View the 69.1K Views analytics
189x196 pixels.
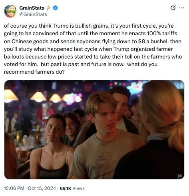click(x=72, y=188)
